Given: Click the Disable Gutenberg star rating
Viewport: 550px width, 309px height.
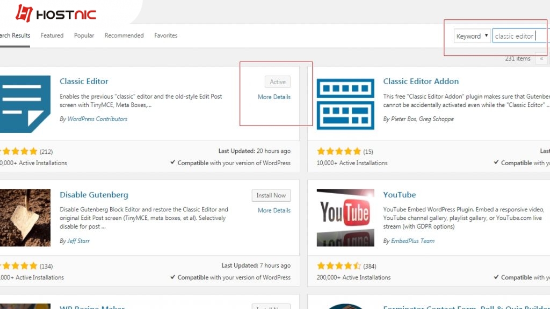Looking at the screenshot, I should 19,266.
